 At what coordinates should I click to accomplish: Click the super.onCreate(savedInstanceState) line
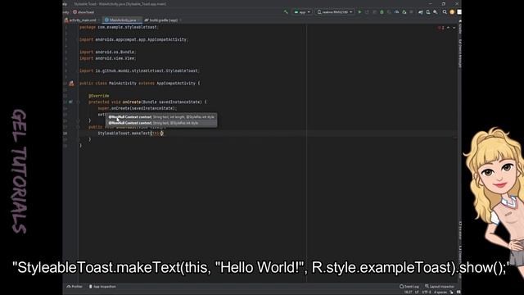pyautogui.click(x=137, y=108)
